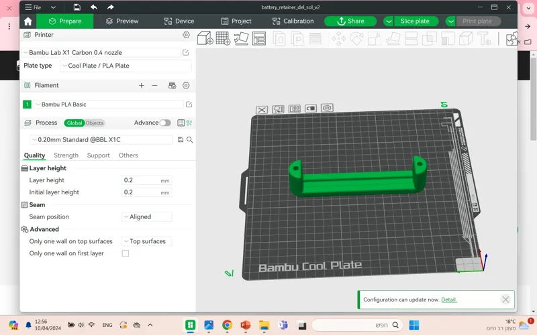The width and height of the screenshot is (537, 335).
Task: Add a filament with the plus icon
Action: coord(142,86)
